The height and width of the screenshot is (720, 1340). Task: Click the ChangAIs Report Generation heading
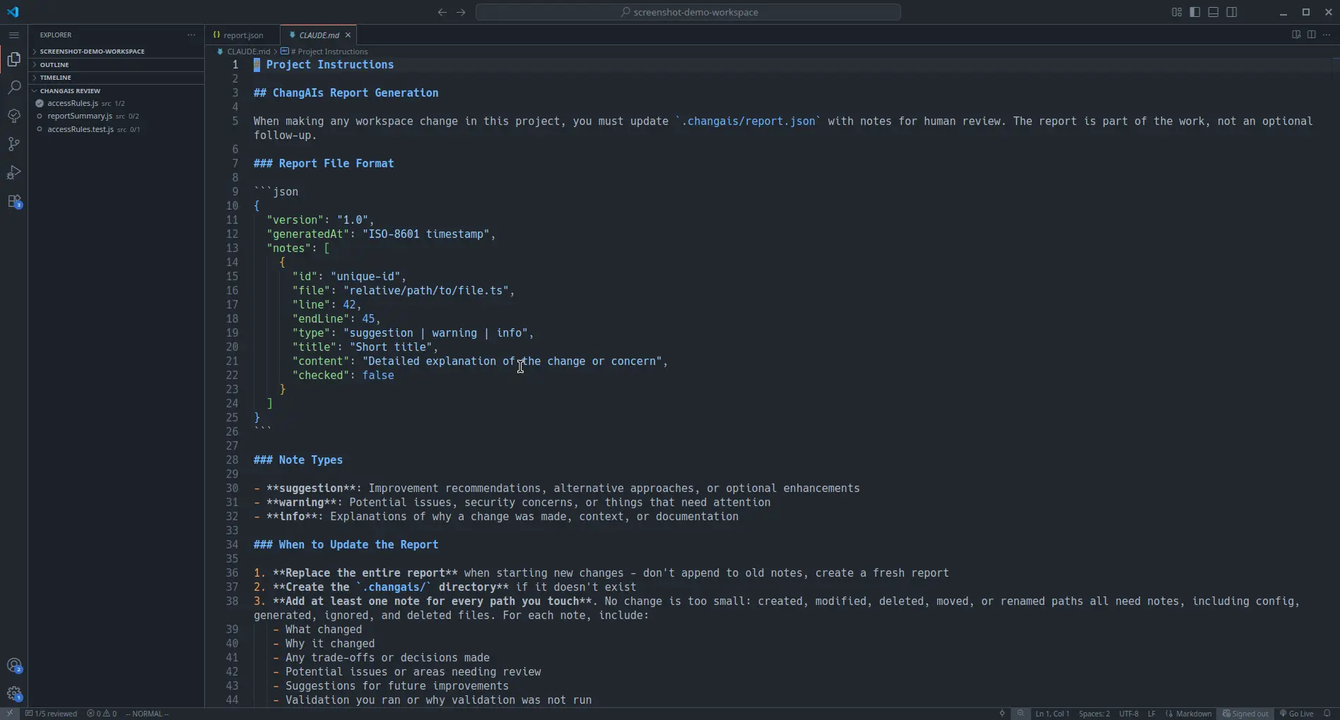point(346,93)
